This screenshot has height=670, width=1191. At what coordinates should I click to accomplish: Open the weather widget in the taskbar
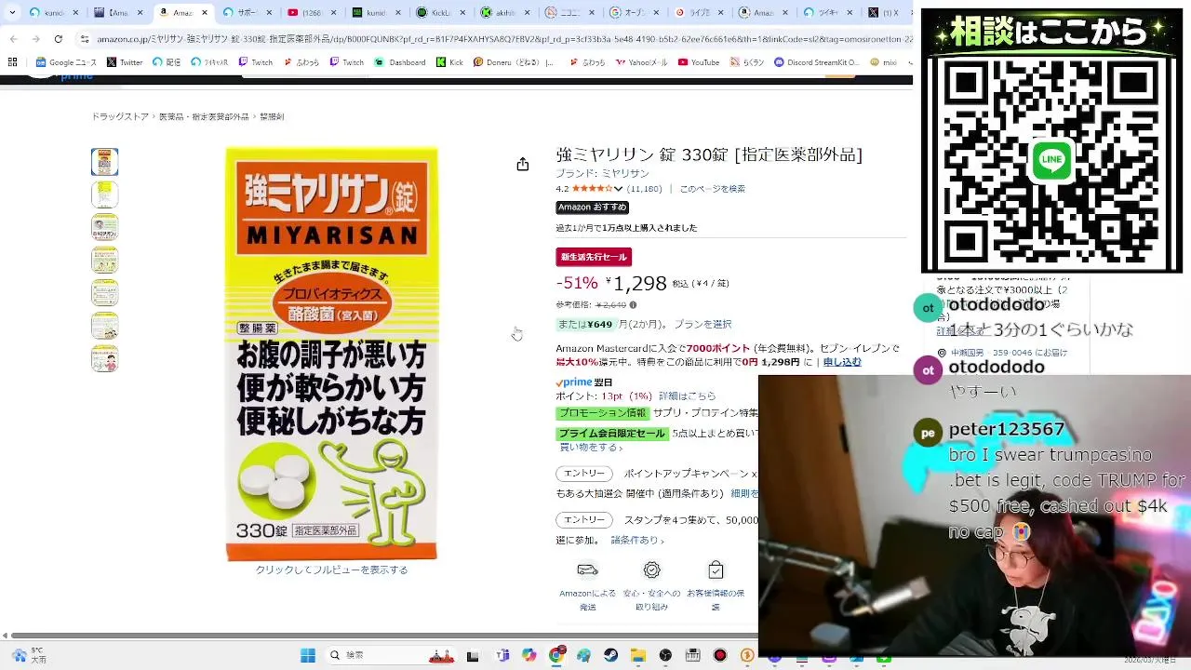coord(28,656)
